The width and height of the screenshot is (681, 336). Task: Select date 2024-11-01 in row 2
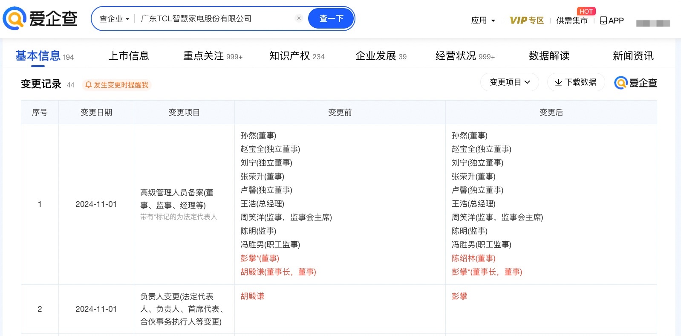click(96, 309)
